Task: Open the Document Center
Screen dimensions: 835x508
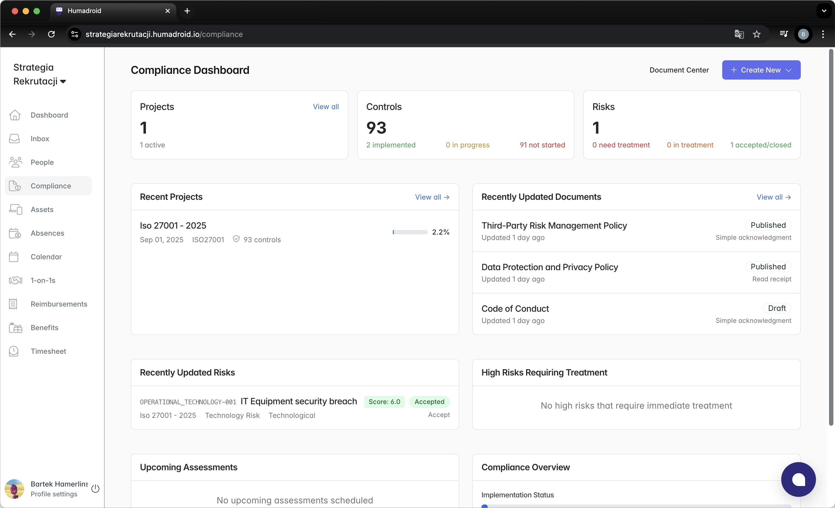Action: tap(679, 70)
